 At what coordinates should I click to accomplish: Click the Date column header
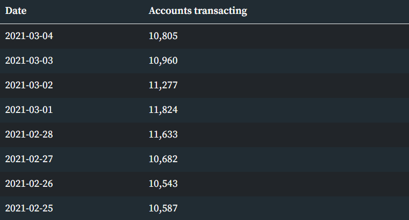(x=16, y=11)
